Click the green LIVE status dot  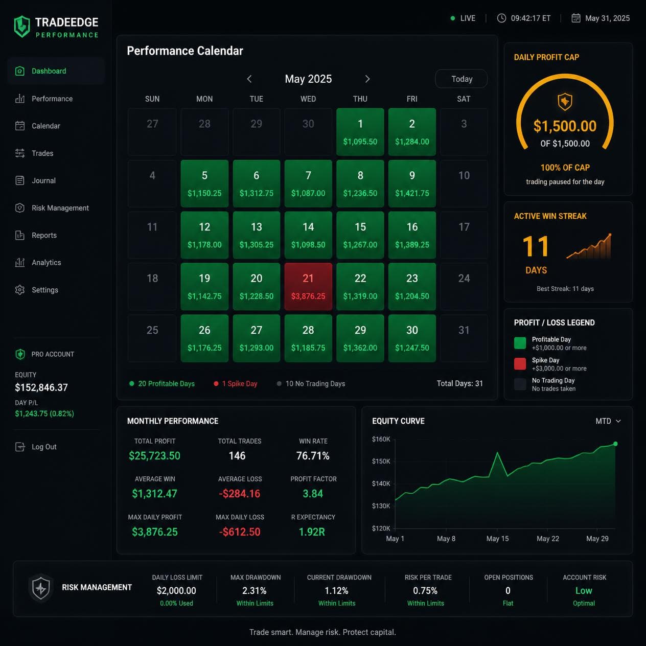pos(453,18)
